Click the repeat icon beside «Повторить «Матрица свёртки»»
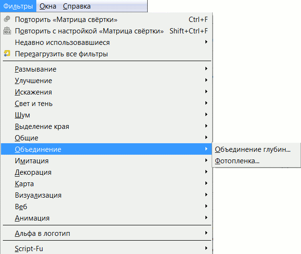Image resolution: width=301 pixels, height=254 pixels. click(x=7, y=20)
